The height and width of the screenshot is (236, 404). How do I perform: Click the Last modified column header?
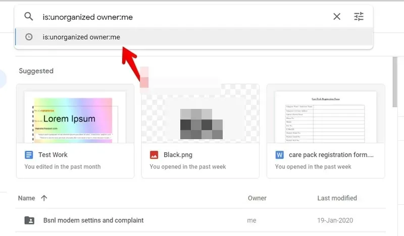(337, 198)
